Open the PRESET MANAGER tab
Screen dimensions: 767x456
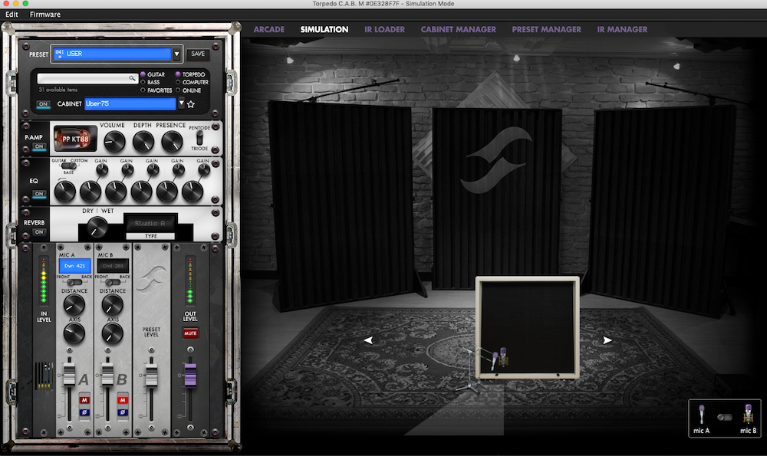[x=546, y=29]
